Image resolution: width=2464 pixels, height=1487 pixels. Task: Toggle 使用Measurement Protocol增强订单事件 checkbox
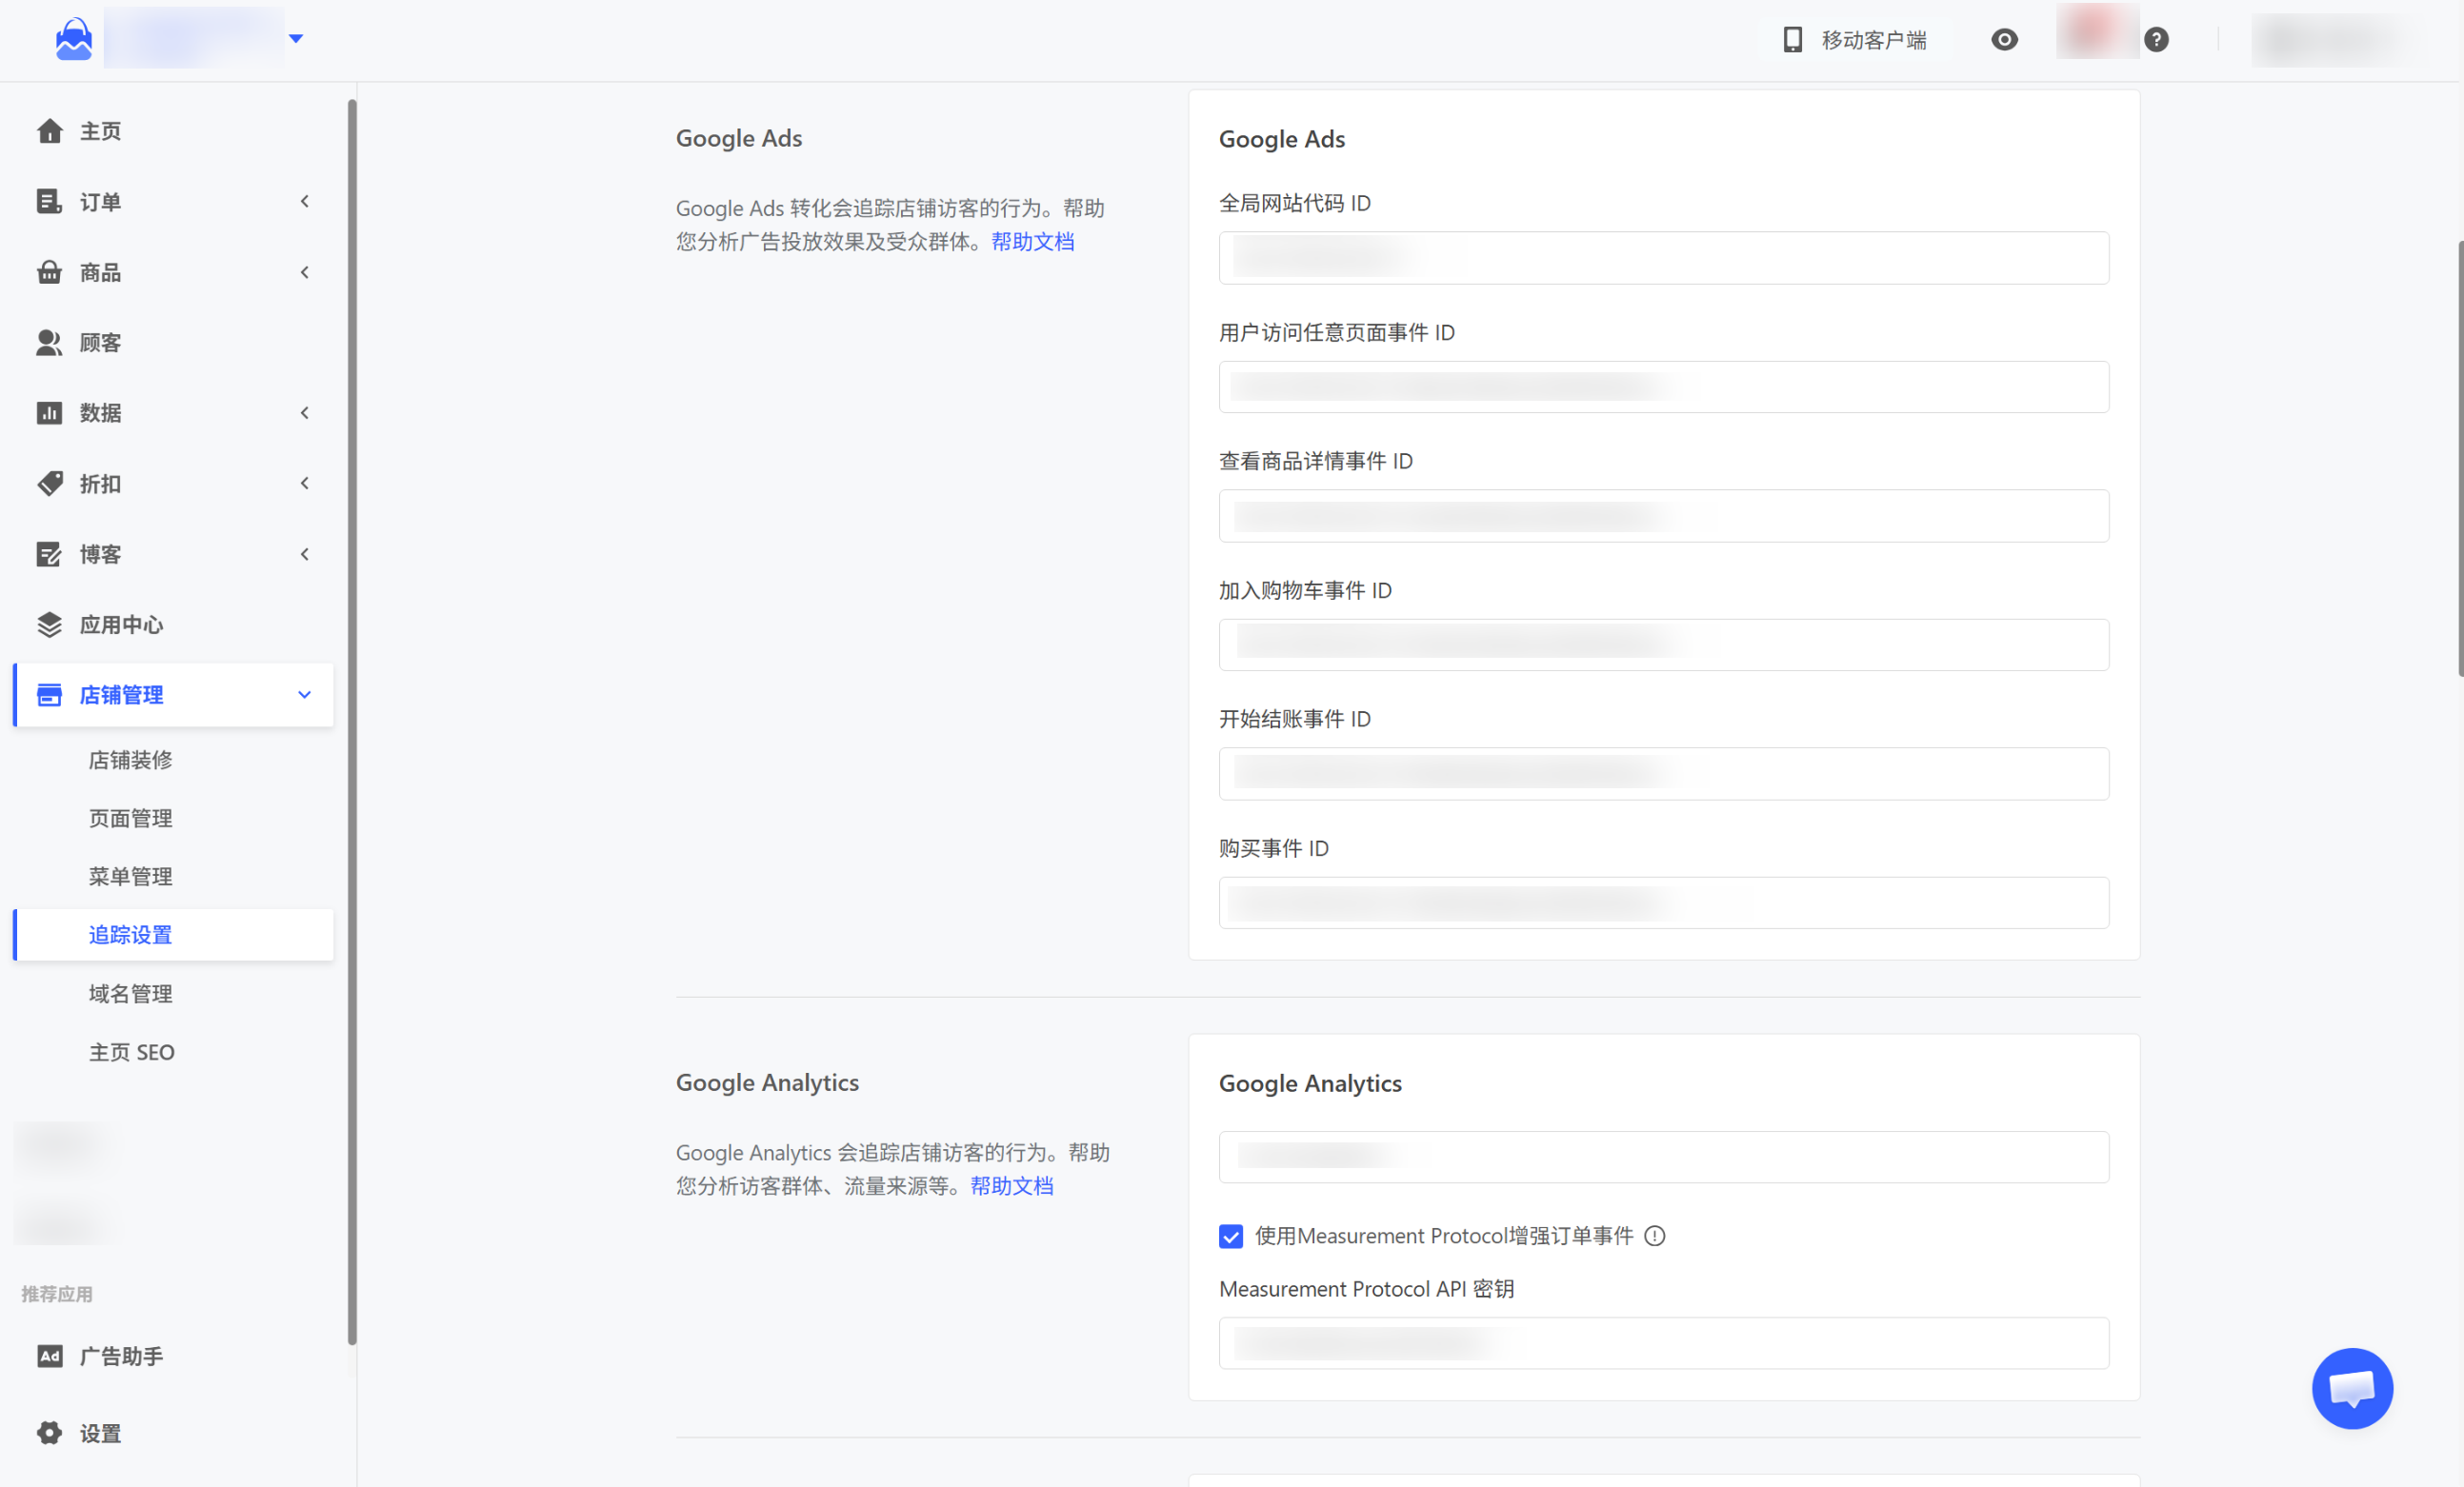click(1231, 1238)
